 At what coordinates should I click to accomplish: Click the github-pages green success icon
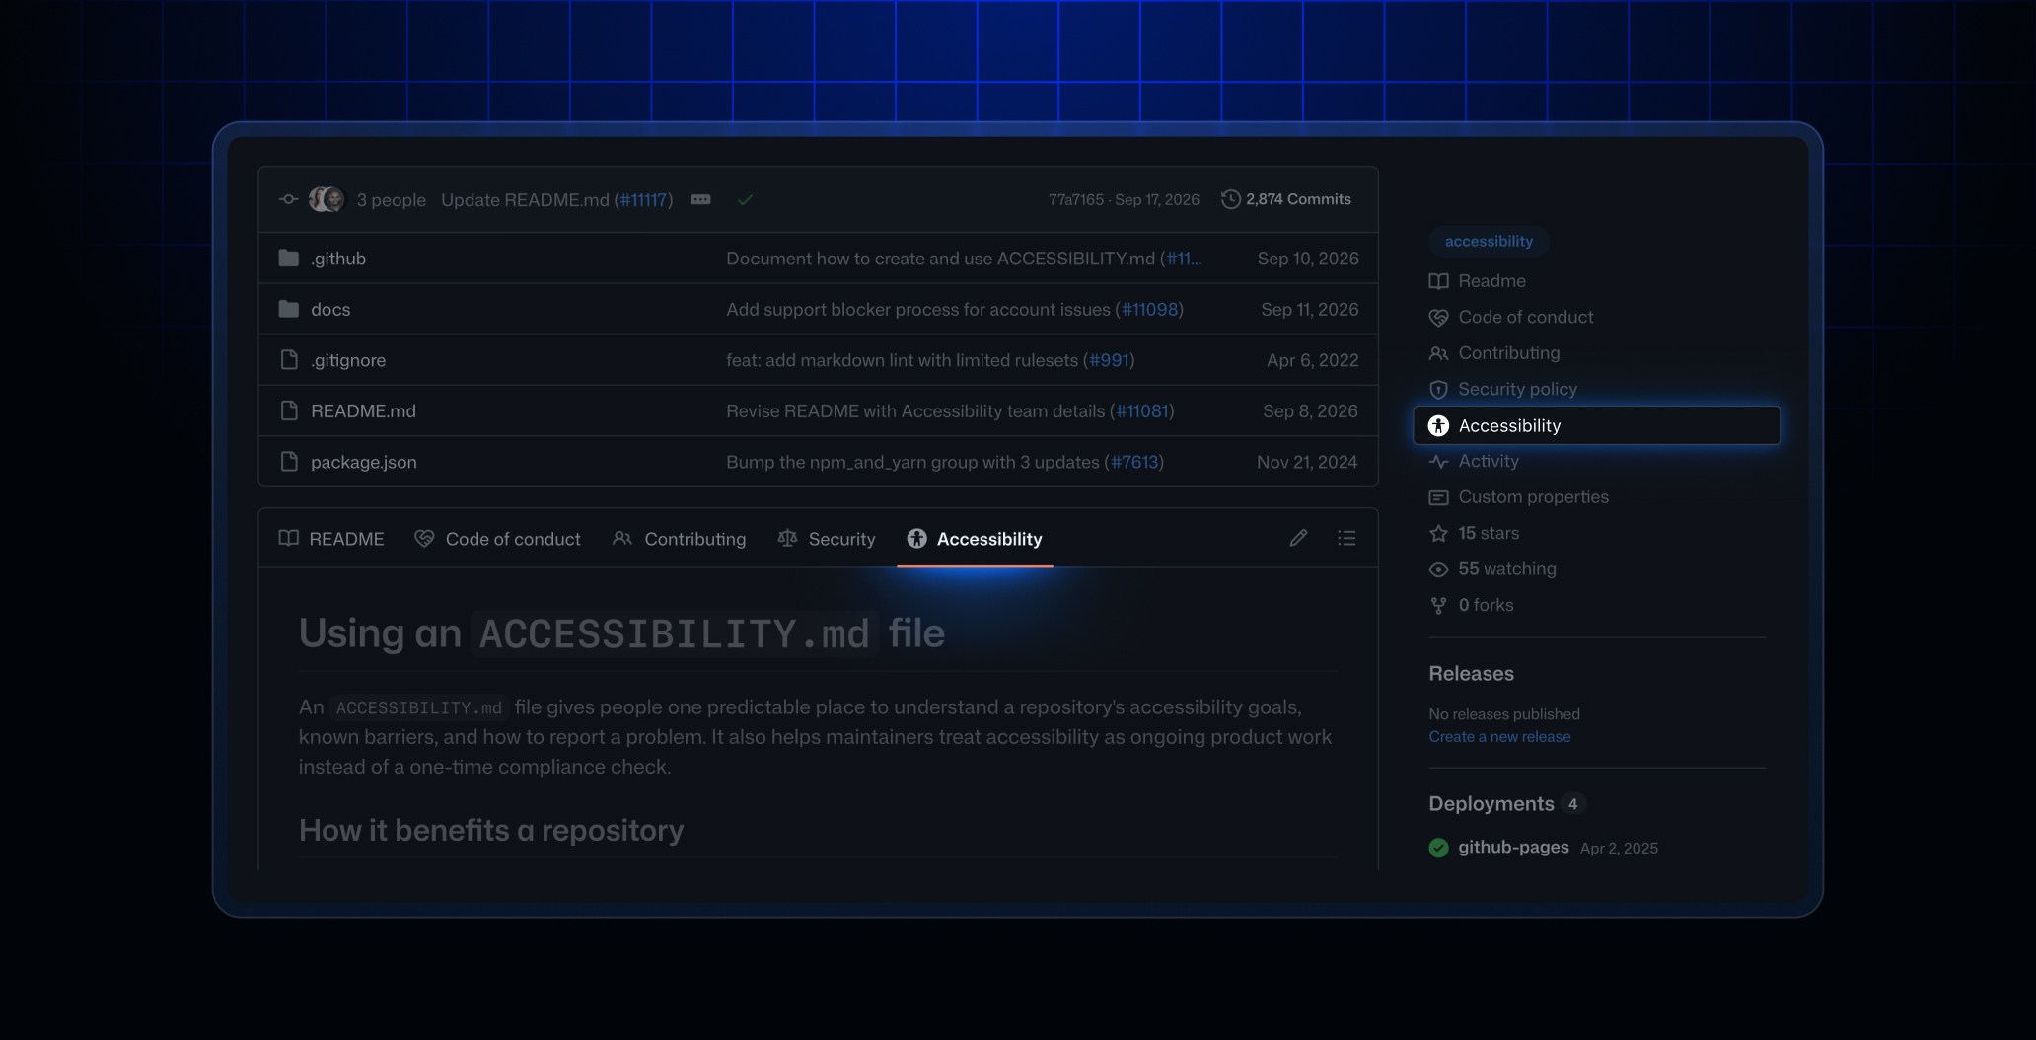[x=1438, y=848]
